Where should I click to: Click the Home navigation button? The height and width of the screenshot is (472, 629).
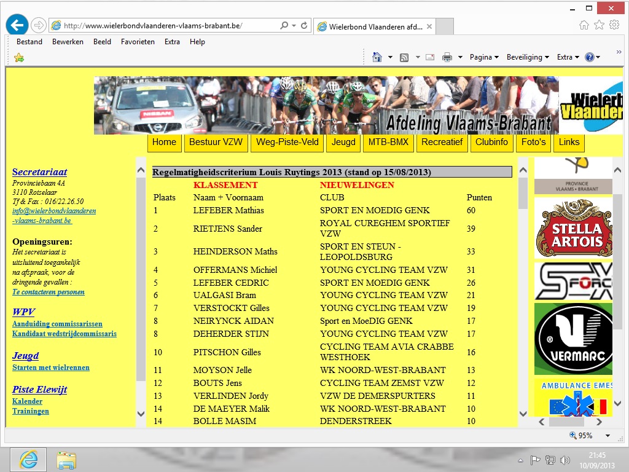[165, 143]
